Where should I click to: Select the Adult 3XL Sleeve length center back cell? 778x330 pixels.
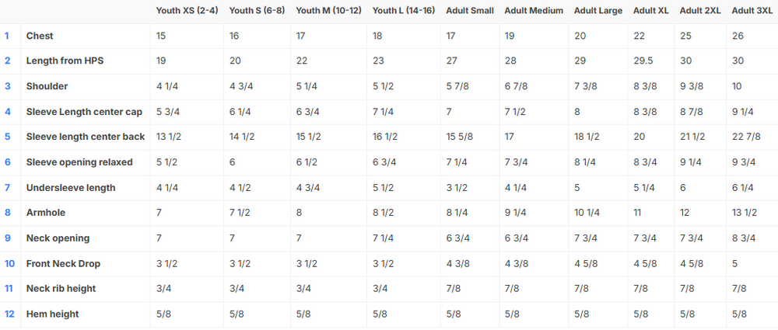pyautogui.click(x=745, y=137)
